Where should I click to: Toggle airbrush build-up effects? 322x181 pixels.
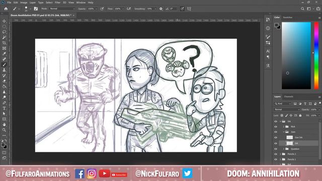point(129,9)
